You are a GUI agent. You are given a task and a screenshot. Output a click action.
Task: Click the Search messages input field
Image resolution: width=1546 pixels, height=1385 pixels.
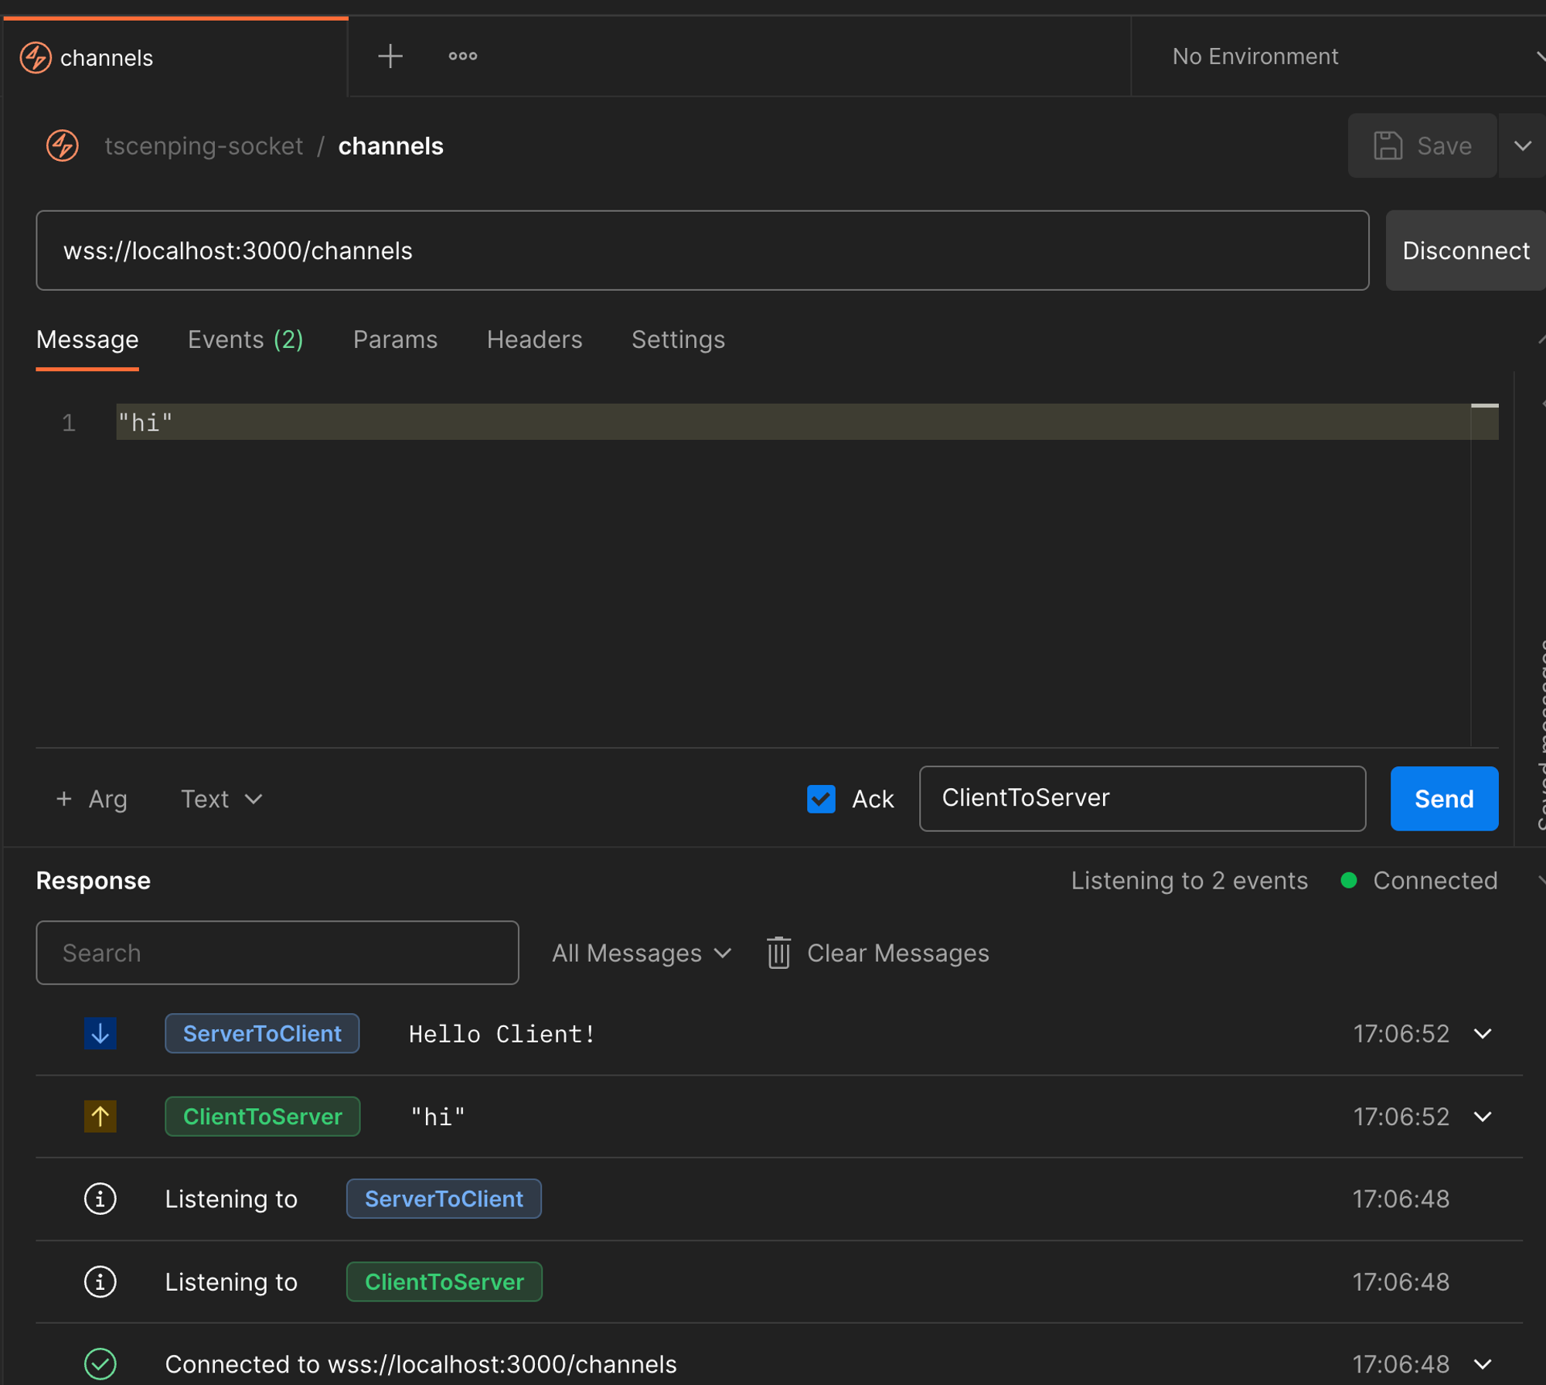point(277,953)
